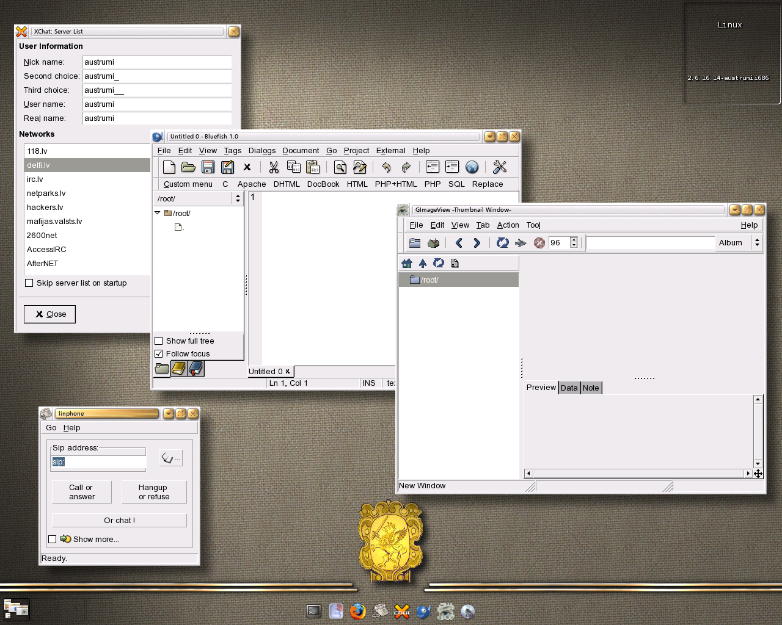The width and height of the screenshot is (782, 625).
Task: Uncheck the Follow focus option
Action: tap(159, 354)
